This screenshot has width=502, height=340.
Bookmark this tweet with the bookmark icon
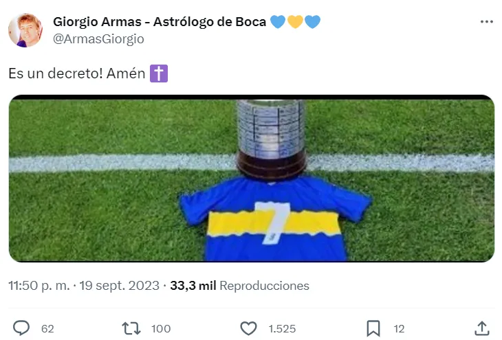[373, 328]
